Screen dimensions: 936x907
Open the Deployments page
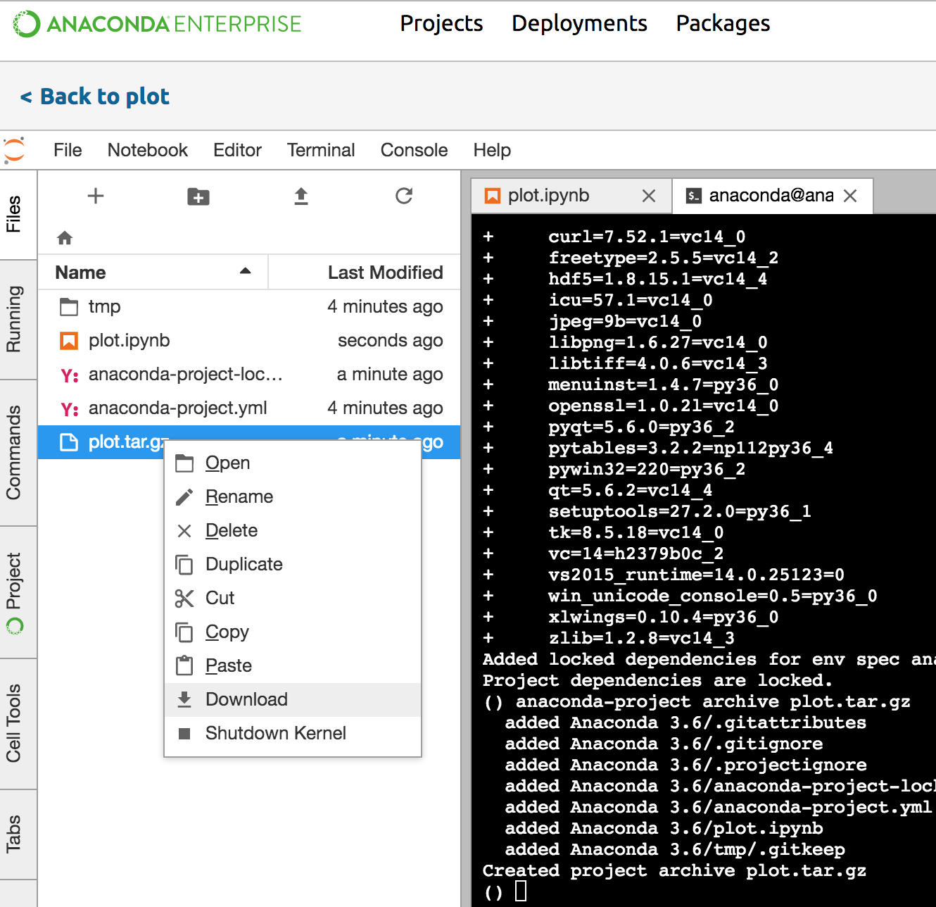(x=579, y=23)
